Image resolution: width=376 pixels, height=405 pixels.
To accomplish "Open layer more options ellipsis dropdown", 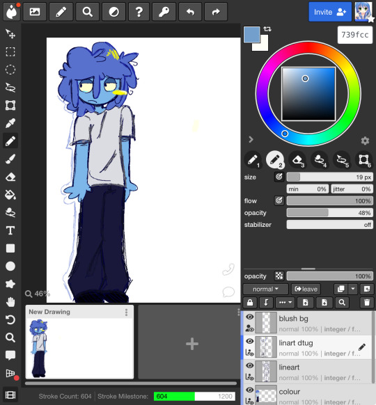I will (285, 303).
